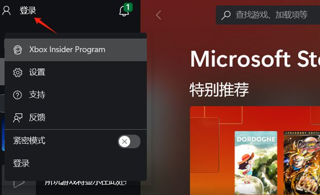
Task: Choose 支持 in the menu
Action: click(x=76, y=95)
